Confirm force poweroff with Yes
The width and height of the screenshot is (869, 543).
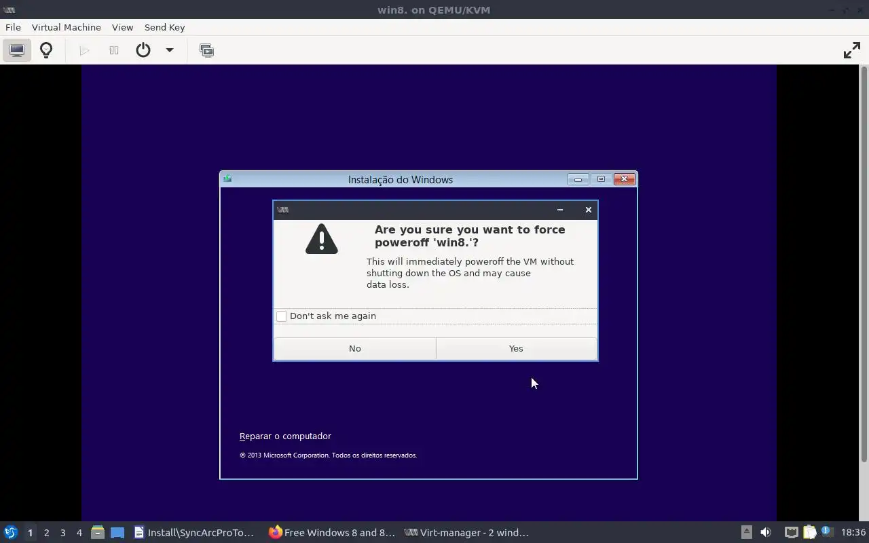coord(516,348)
